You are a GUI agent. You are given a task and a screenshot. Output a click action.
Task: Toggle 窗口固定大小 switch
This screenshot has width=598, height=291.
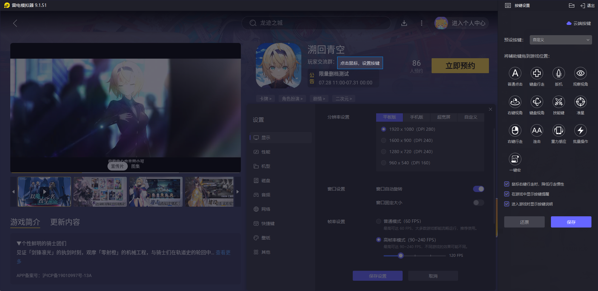(478, 203)
